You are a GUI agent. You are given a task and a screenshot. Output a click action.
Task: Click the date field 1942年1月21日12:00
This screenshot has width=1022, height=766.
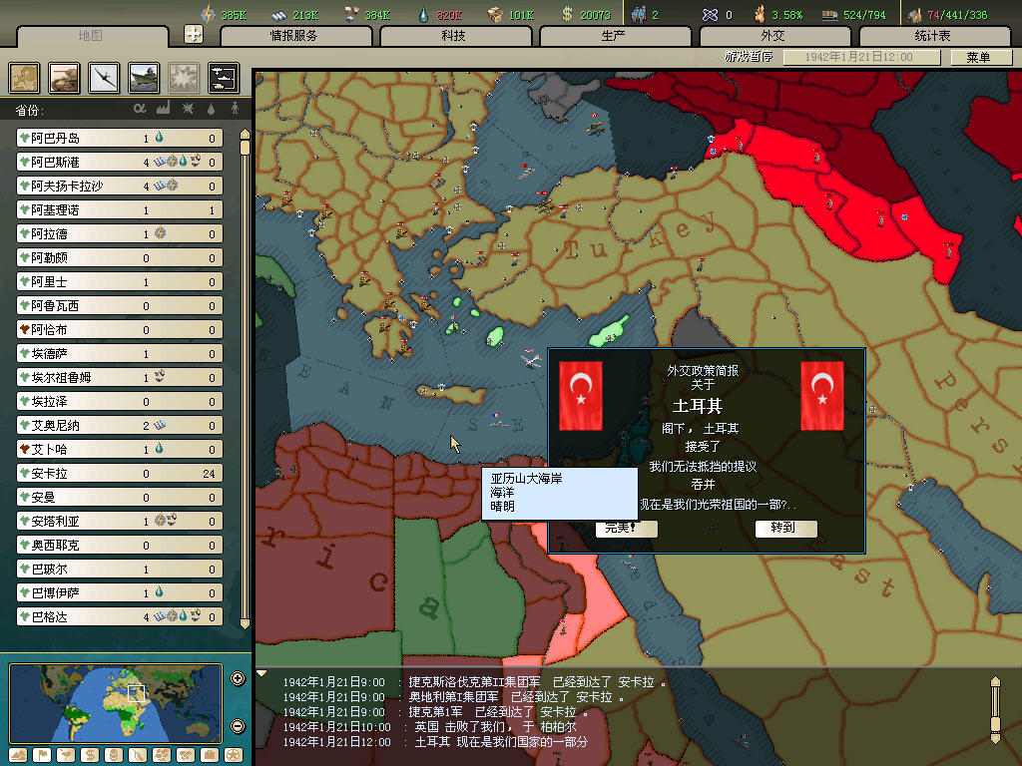[x=861, y=57]
